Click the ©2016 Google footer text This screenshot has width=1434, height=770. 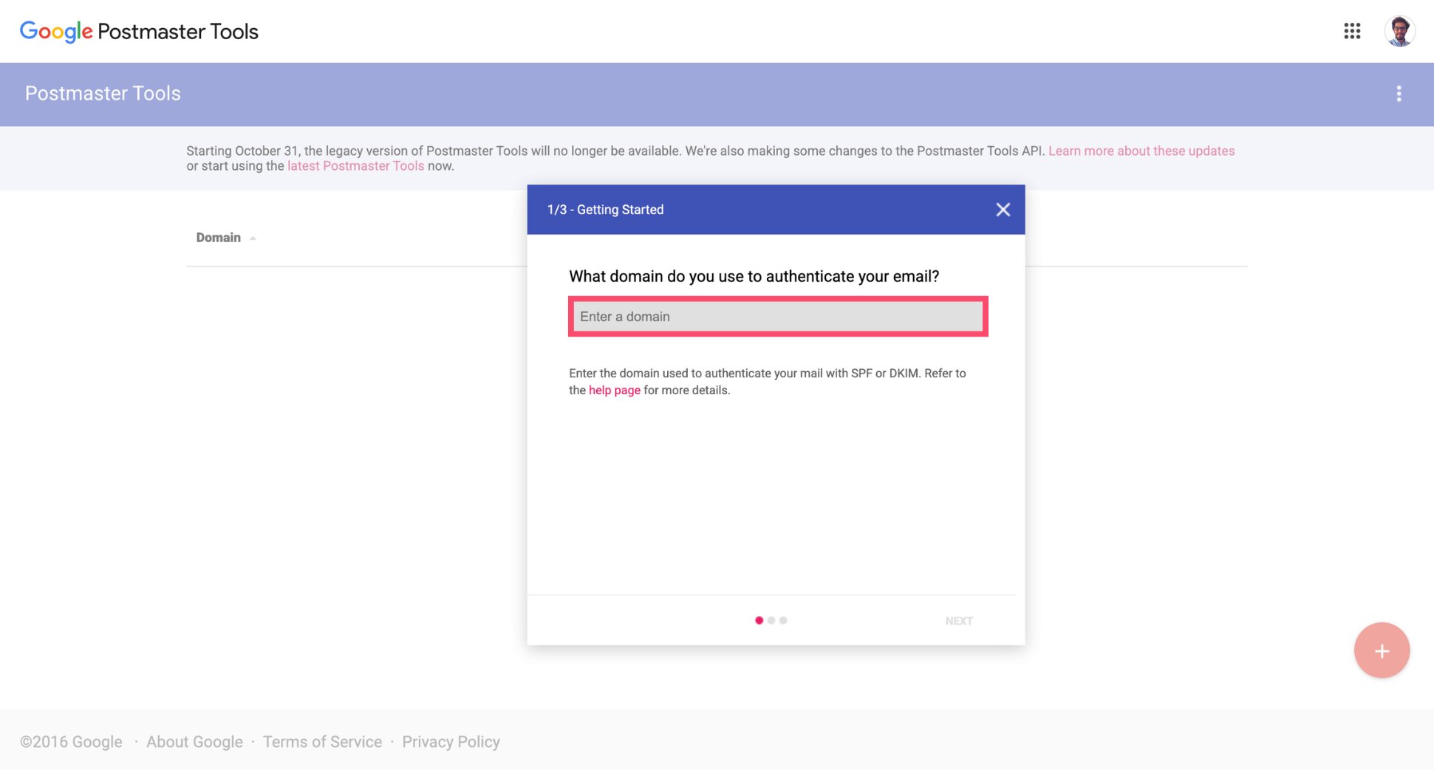[71, 742]
